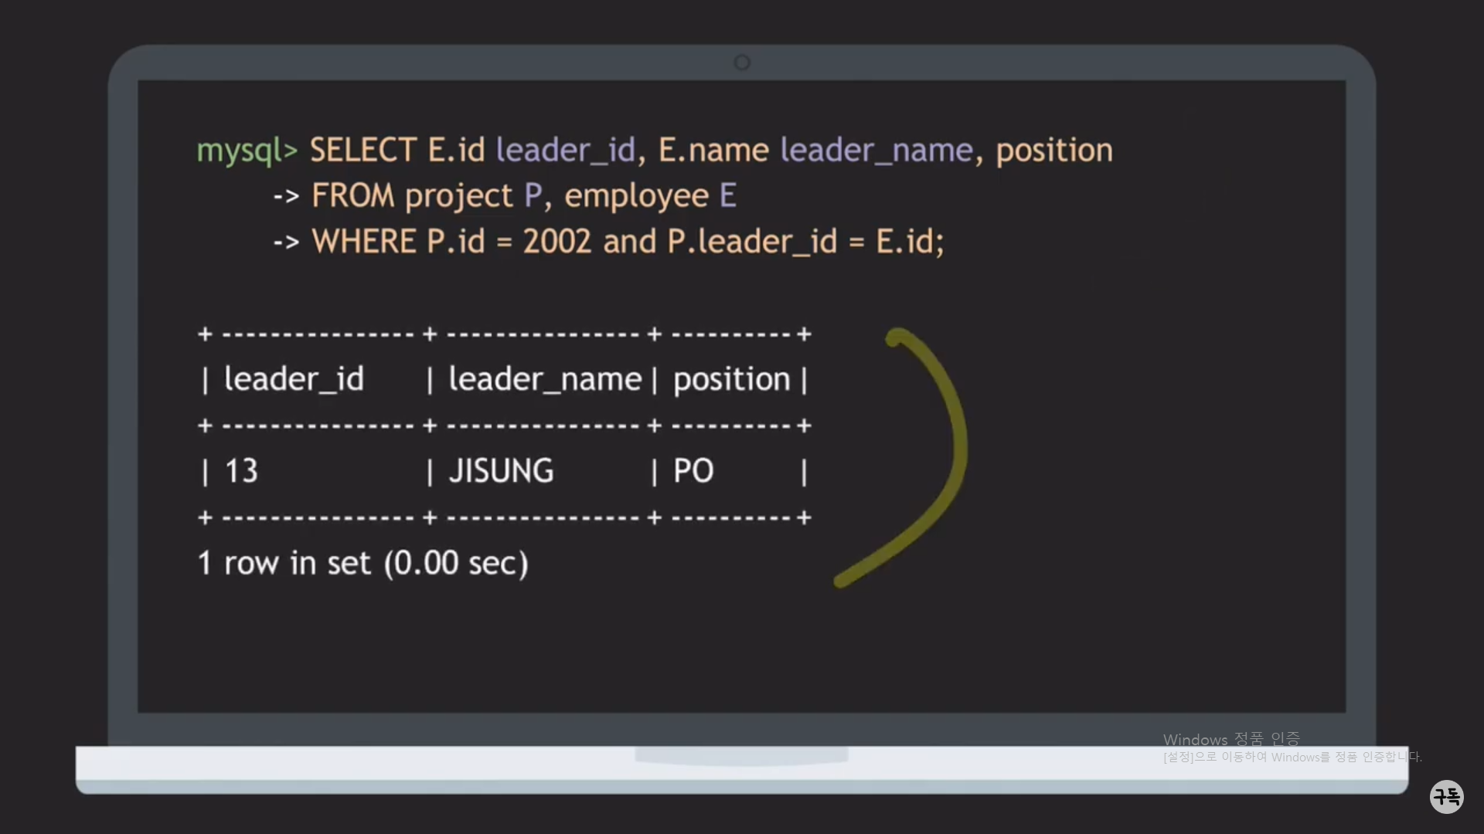Image resolution: width=1484 pixels, height=834 pixels.
Task: Click the E.id; text ending the query
Action: click(910, 242)
